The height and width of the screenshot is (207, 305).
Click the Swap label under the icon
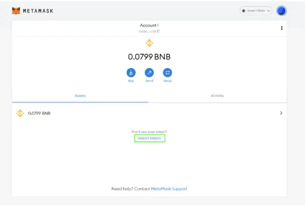[x=168, y=81]
